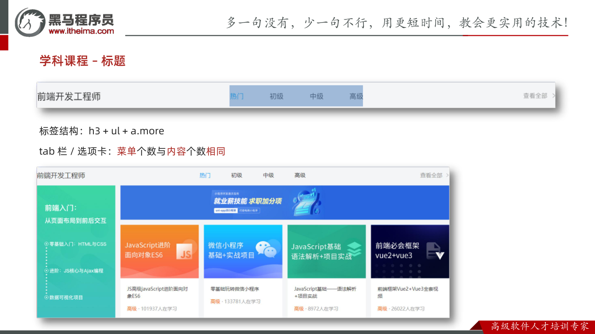Click 进阶：JS核心与Ajax编程 sidebar item

77,271
